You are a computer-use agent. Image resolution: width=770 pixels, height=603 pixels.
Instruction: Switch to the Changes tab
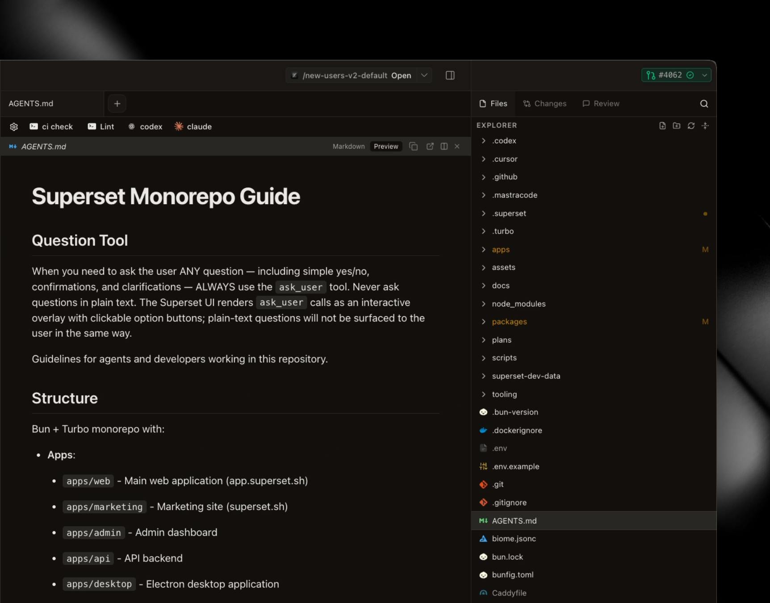(x=545, y=104)
